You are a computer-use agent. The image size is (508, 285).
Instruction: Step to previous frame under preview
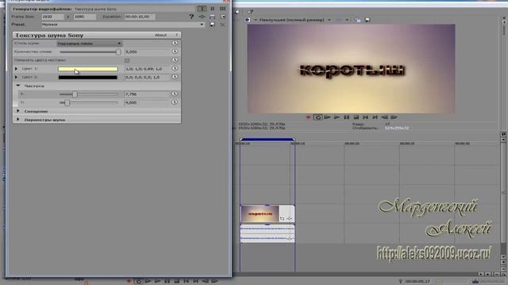(384, 117)
